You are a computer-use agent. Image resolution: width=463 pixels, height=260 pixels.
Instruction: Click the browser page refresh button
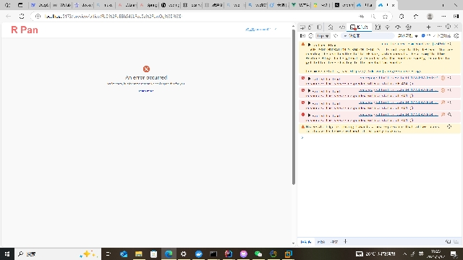point(22,16)
